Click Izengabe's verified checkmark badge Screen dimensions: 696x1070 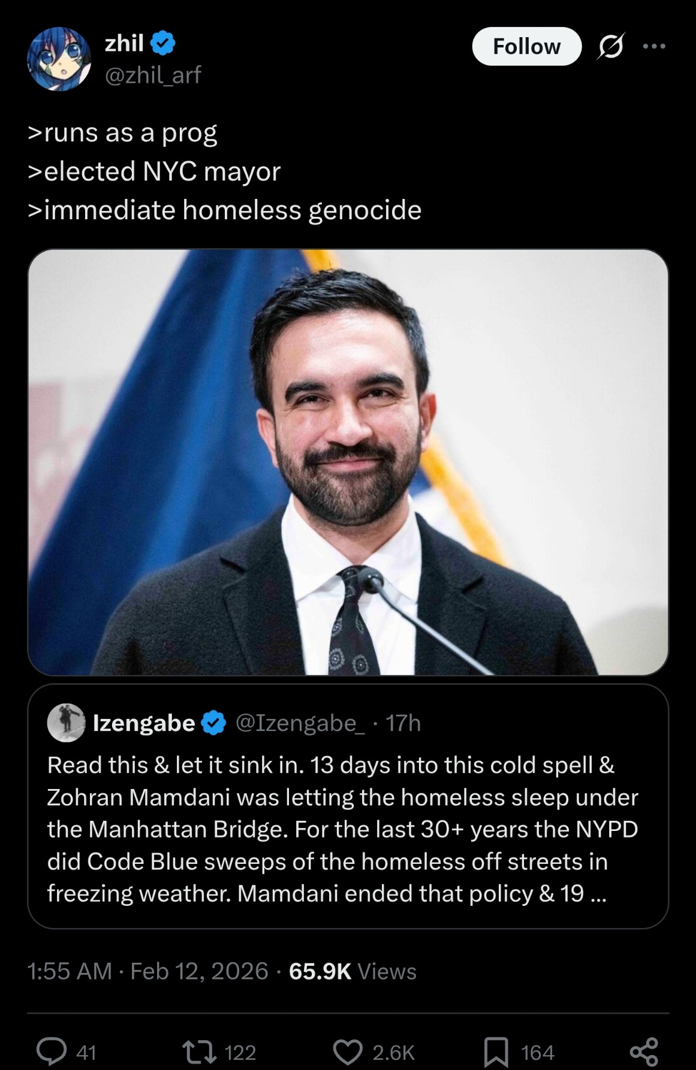(213, 723)
